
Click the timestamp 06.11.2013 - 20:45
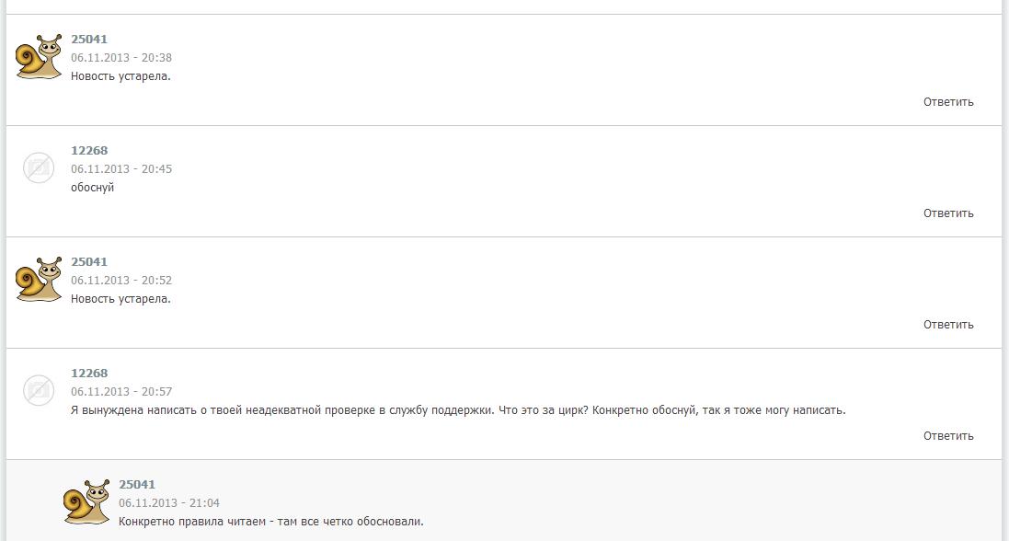pos(121,169)
